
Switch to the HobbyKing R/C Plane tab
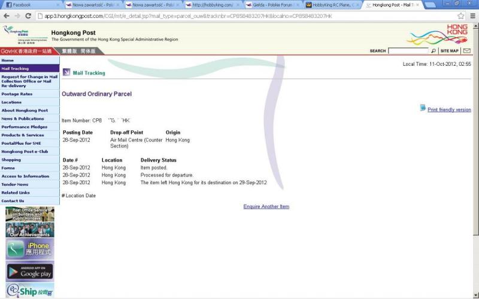pos(333,4)
